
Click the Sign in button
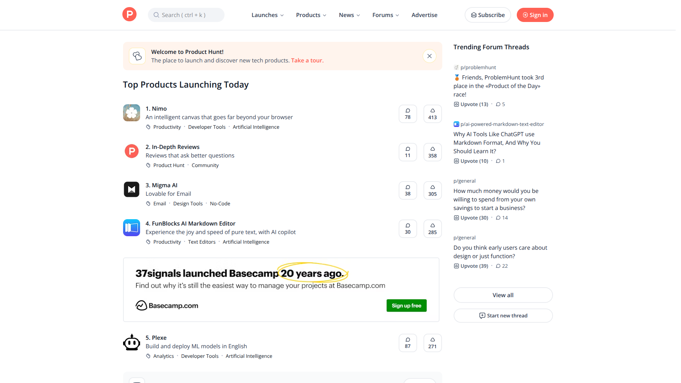(535, 15)
